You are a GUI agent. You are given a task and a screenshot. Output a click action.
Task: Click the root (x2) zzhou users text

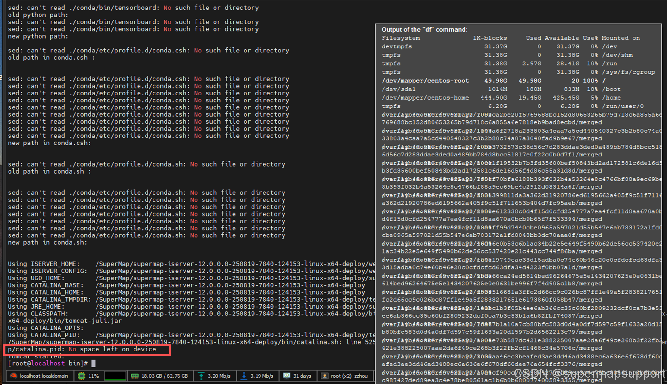(x=349, y=376)
